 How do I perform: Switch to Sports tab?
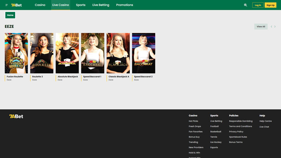coord(81,5)
